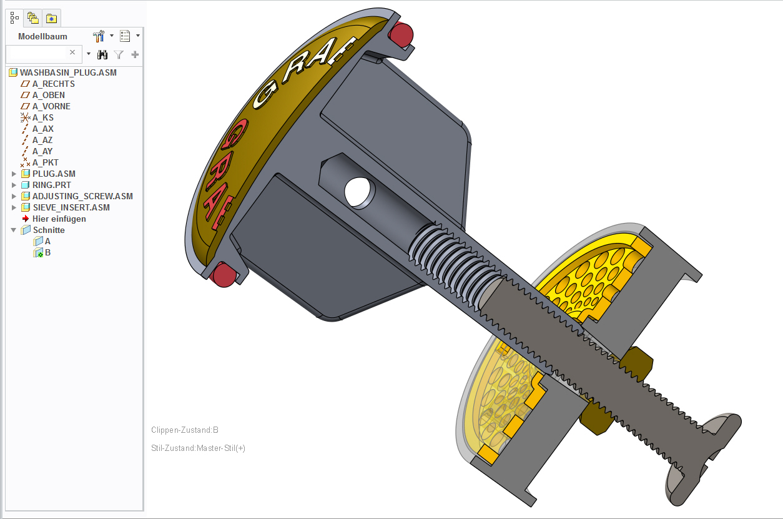Click the SIEVE_INSERT.ASM assembly icon

26,207
